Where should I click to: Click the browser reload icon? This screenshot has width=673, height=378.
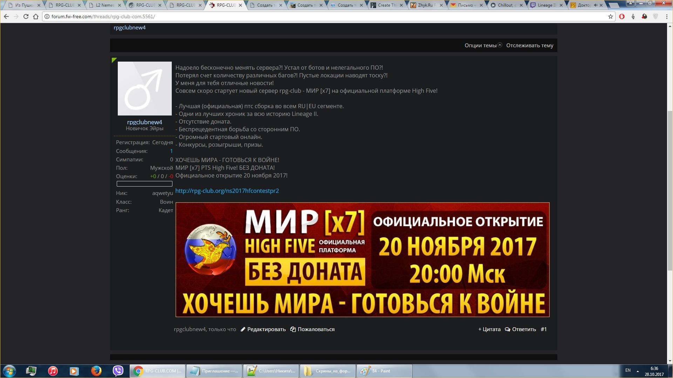coord(26,16)
